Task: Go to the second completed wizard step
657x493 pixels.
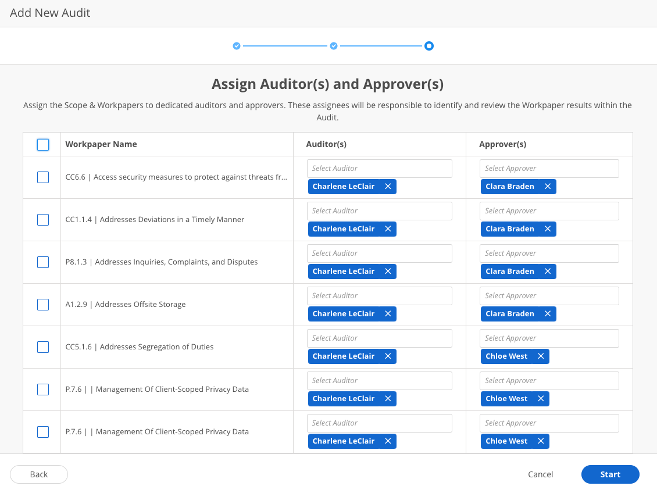Action: [x=334, y=46]
